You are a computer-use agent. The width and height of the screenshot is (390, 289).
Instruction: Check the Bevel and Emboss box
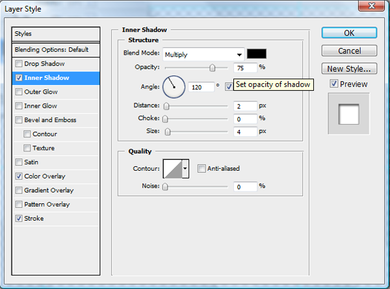click(x=19, y=119)
